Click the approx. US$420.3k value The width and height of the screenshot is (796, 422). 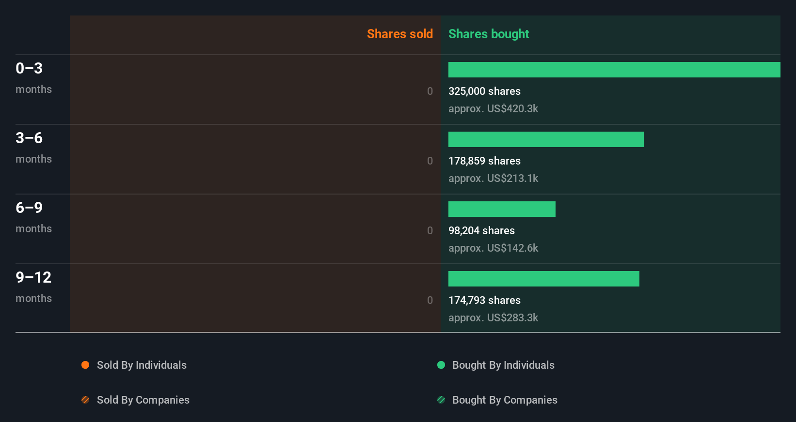[x=493, y=108]
